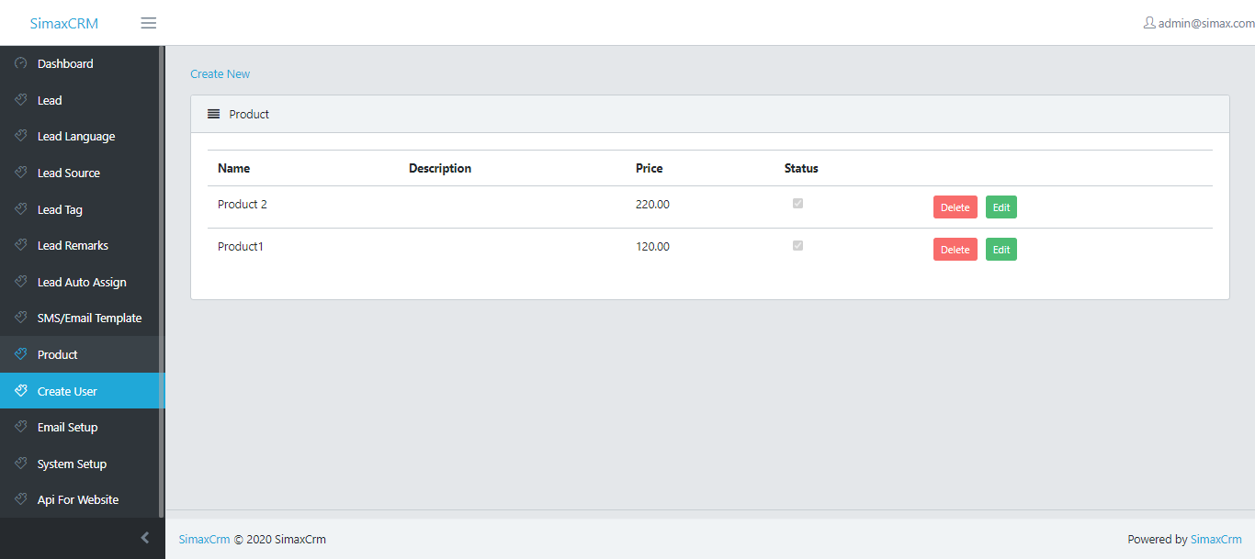Viewport: 1255px width, 559px height.
Task: Collapse the sidebar with the left chevron
Action: click(x=144, y=538)
